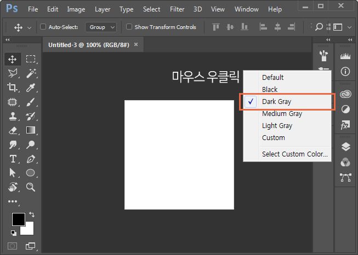Open the Group auto-select dropdown
The width and height of the screenshot is (358, 255).
click(x=101, y=27)
